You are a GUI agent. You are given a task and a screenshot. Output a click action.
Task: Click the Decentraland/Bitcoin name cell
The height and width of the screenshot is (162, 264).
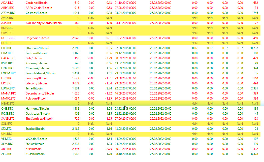40,93
